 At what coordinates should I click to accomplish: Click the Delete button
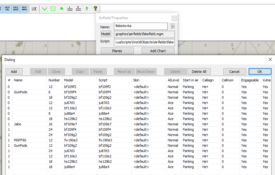(175, 72)
